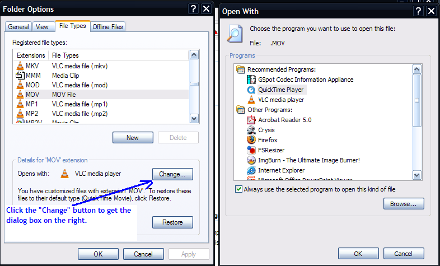The width and height of the screenshot is (440, 266).
Task: Click the ImgBurn icon
Action: 251,160
